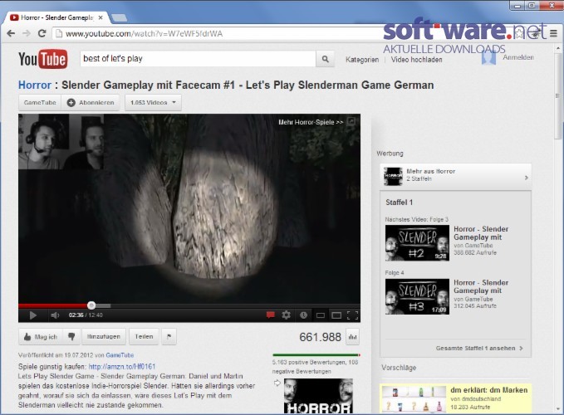
Task: Click the browser back arrow
Action: point(11,33)
